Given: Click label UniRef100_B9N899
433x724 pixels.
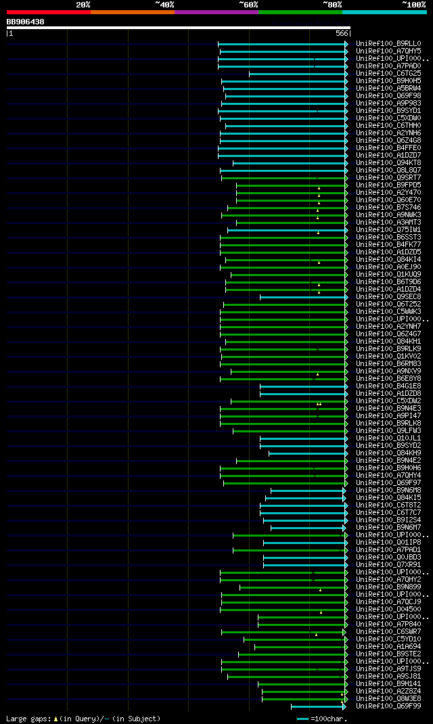Looking at the screenshot, I should tap(388, 587).
